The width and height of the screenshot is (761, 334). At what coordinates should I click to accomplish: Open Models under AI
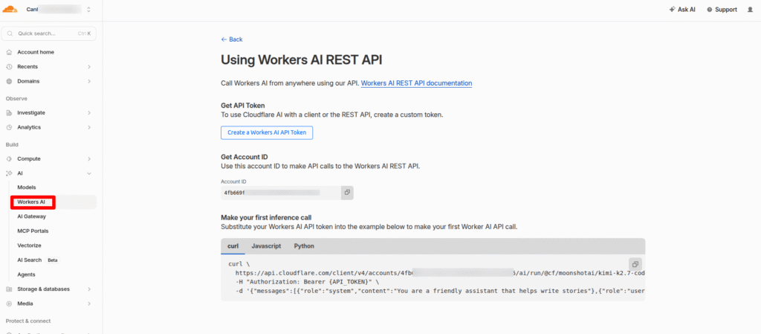click(x=27, y=187)
